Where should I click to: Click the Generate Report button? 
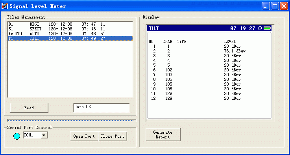163,134
